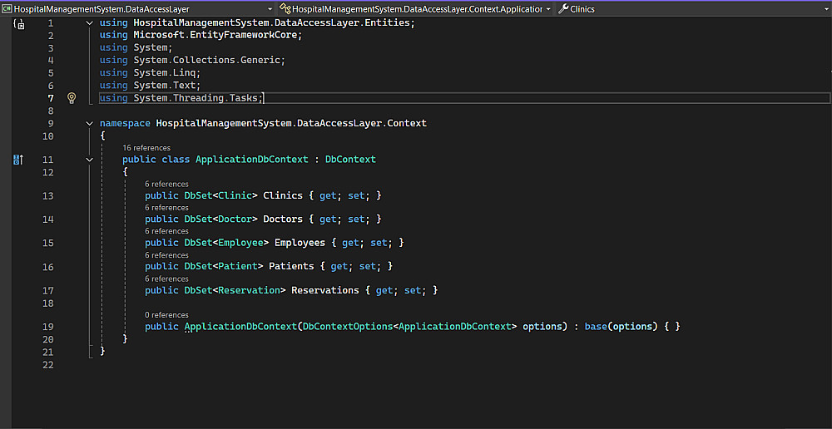Click the Clinic type in DbSet on line 13
Image resolution: width=832 pixels, height=429 pixels.
tap(235, 195)
